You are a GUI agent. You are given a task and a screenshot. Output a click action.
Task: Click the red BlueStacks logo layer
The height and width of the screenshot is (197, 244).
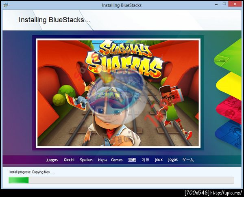(230, 110)
